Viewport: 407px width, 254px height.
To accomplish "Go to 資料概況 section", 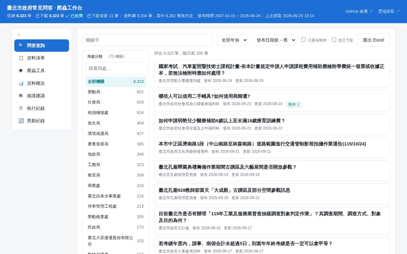I will pyautogui.click(x=42, y=83).
